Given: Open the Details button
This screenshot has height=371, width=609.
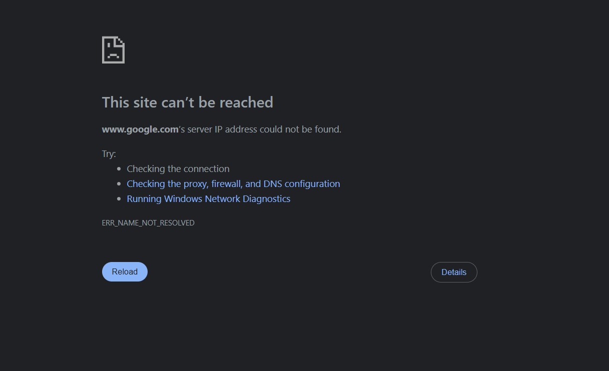Looking at the screenshot, I should [454, 272].
